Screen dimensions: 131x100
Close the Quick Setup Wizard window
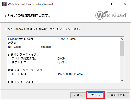coord(125,4)
